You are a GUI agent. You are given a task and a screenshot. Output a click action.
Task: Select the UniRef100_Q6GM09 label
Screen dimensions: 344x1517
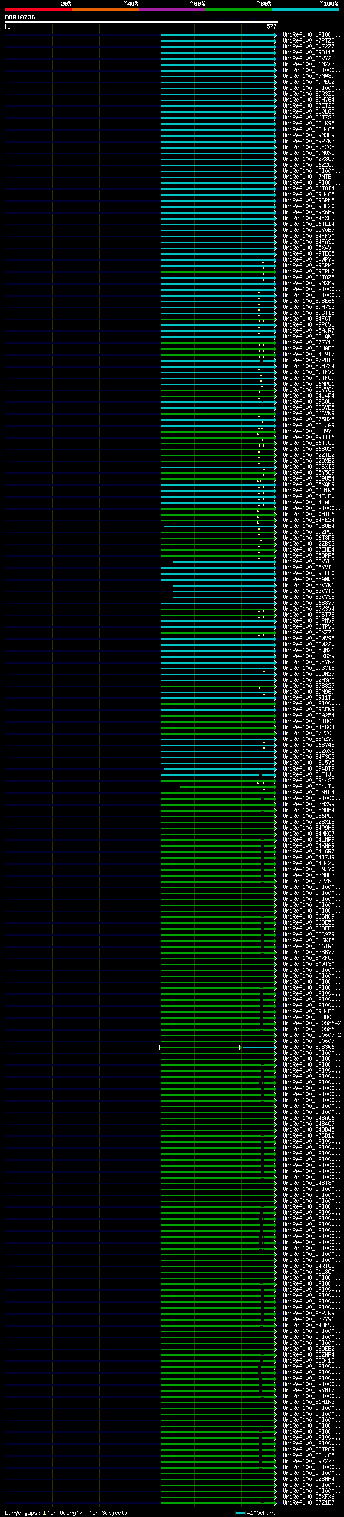[x=308, y=916]
